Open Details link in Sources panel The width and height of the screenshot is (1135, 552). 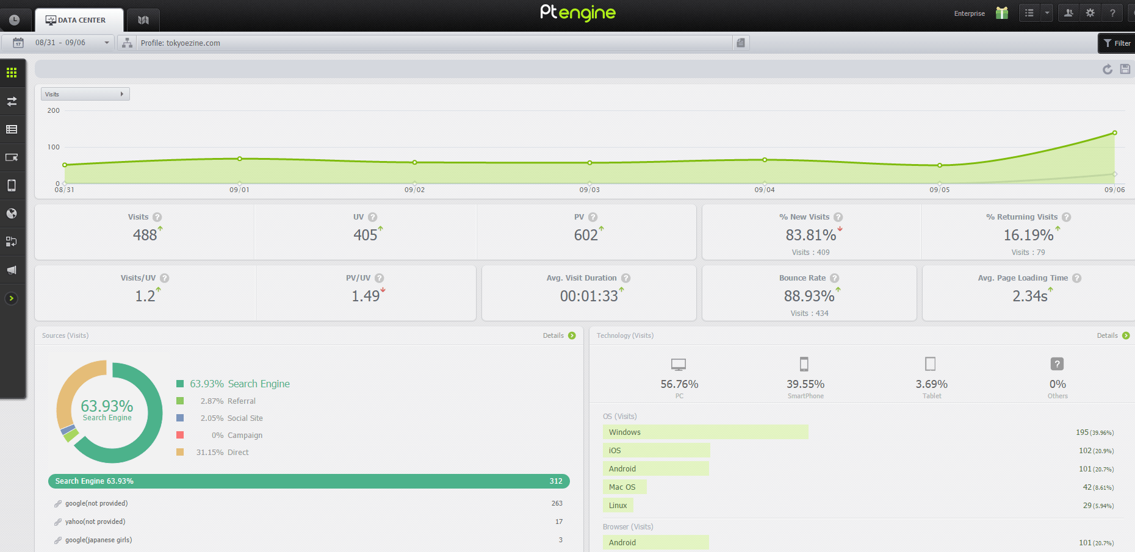558,335
